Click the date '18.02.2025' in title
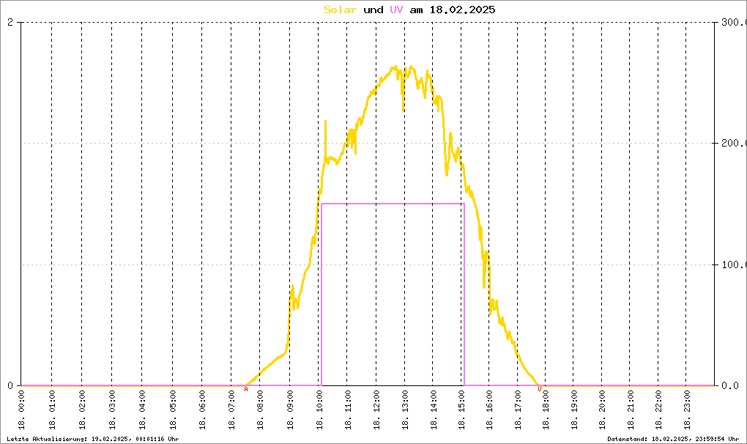 coord(462,10)
